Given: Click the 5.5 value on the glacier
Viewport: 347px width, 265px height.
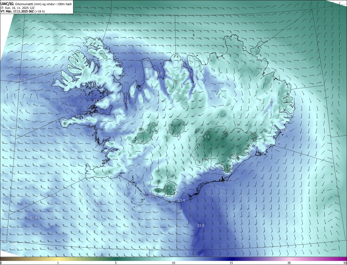Looking at the screenshot, I should point(175,128).
